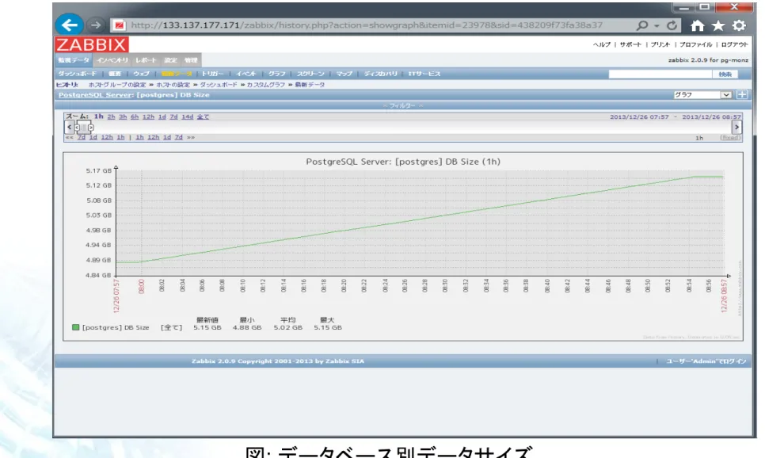The image size is (765, 458).
Task: Move time window right with the arrow button
Action: (736, 128)
